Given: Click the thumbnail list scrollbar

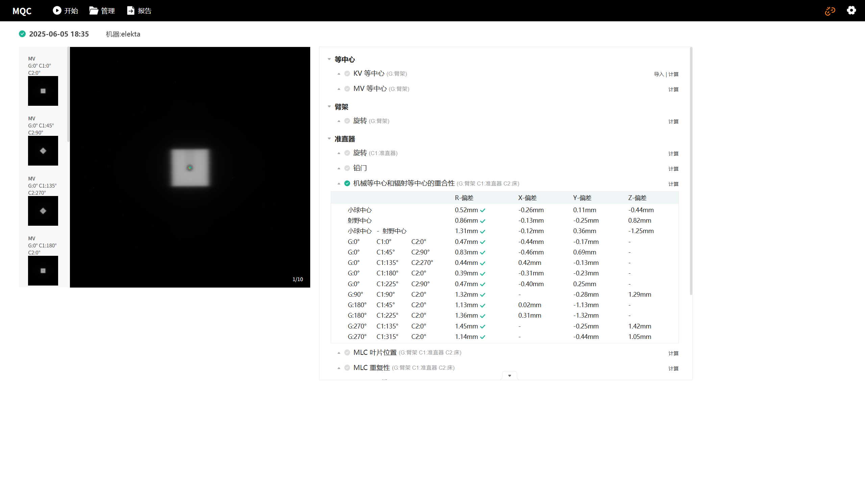Looking at the screenshot, I should (x=68, y=95).
